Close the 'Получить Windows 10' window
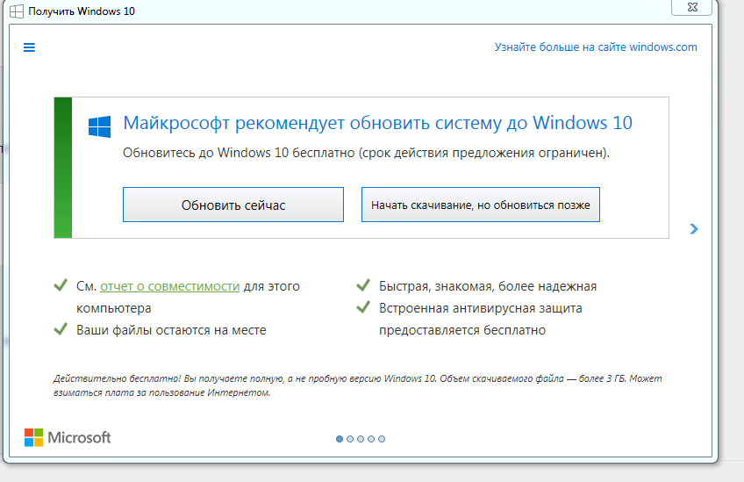 click(692, 7)
